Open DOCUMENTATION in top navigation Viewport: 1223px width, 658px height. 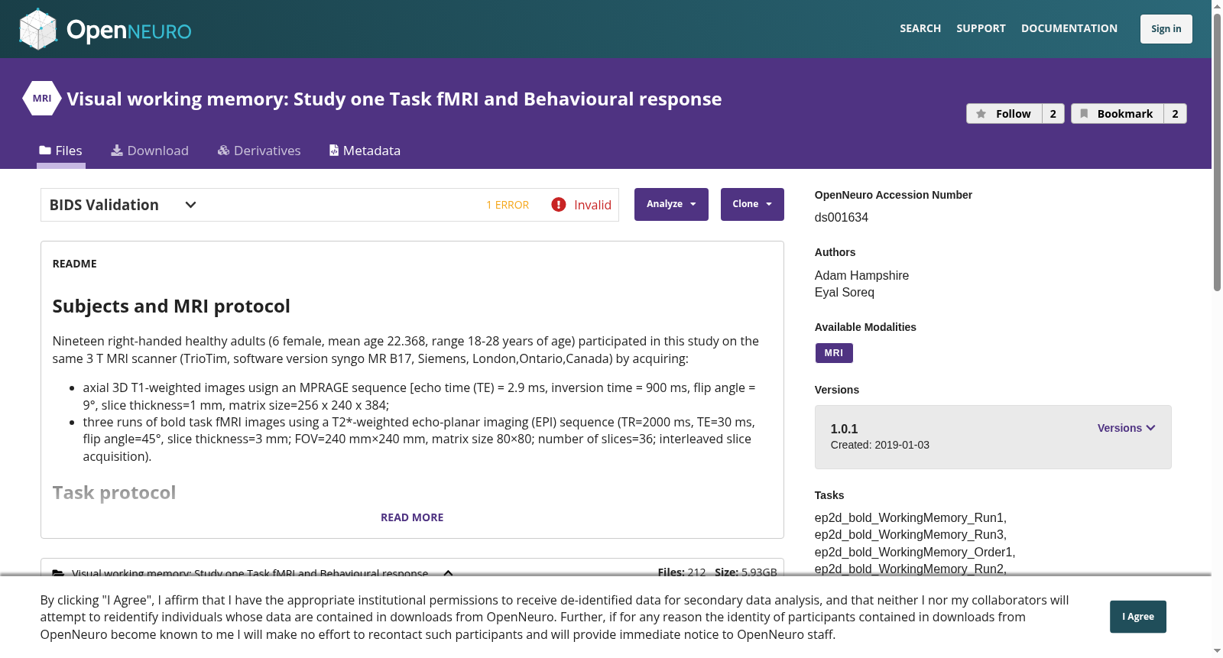coord(1069,28)
